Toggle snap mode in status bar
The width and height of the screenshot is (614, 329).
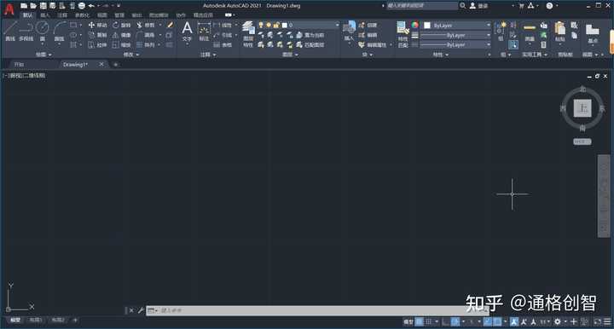point(429,321)
